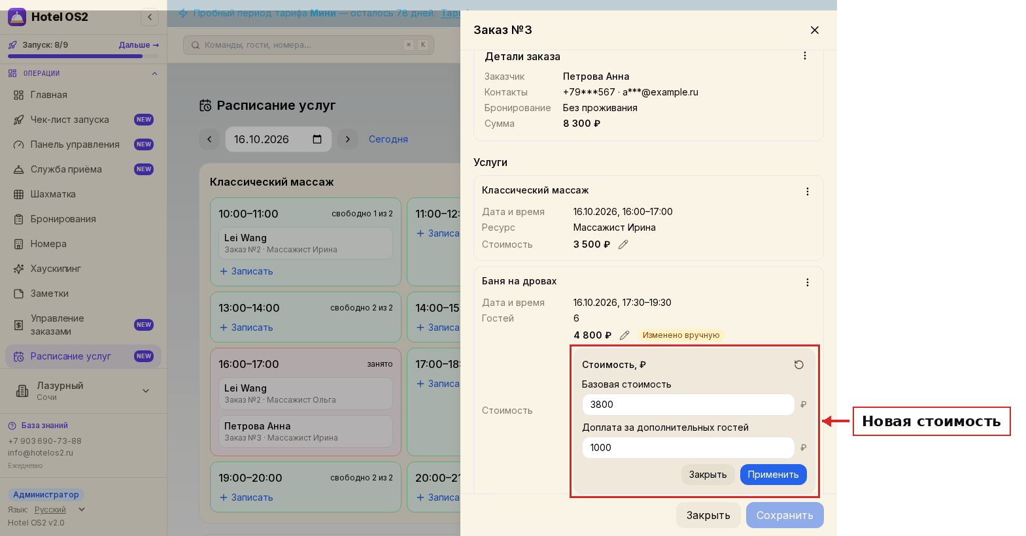Viewport: 1026px width, 536px height.
Task: Click the Применить button
Action: (773, 475)
